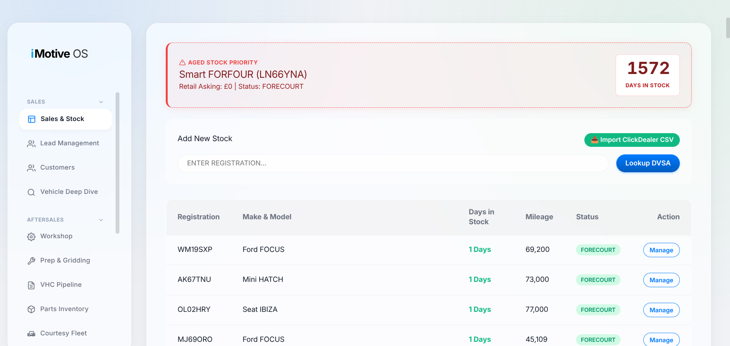The width and height of the screenshot is (730, 346).
Task: Click the FORECOURT badge for MJ69ORO
Action: click(x=598, y=340)
